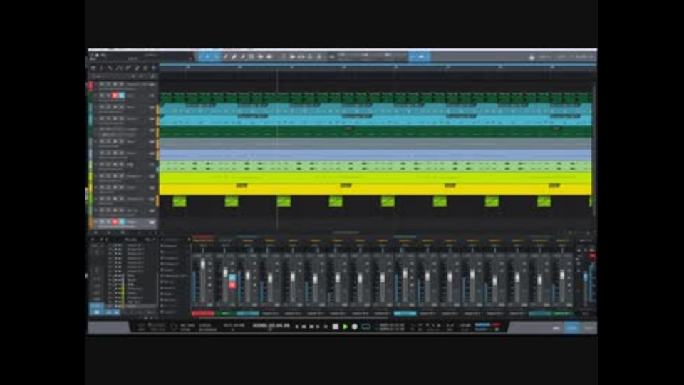Toggle monitor on the dark green track
This screenshot has height=385, width=684.
point(122,95)
